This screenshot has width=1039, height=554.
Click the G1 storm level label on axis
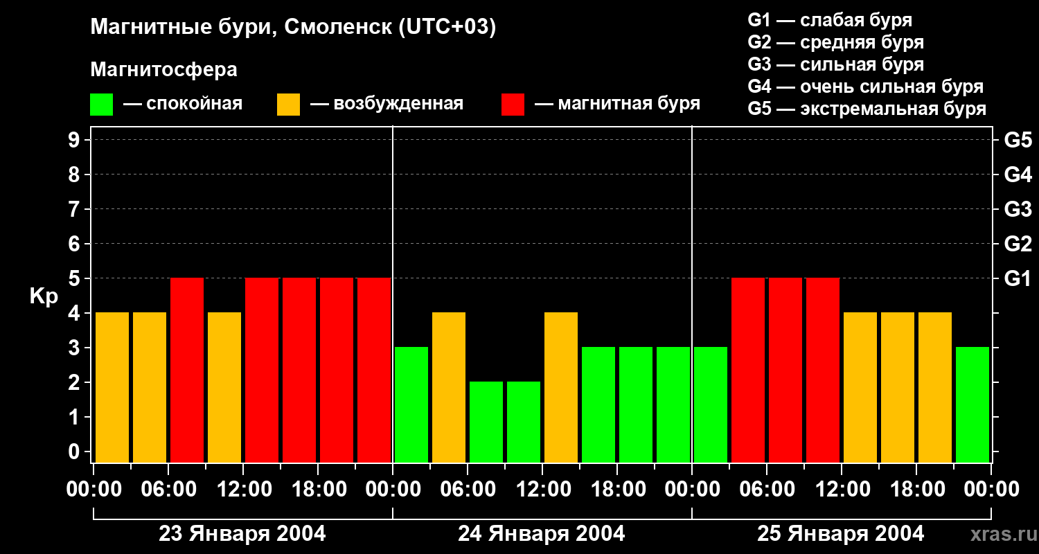coord(1018,278)
